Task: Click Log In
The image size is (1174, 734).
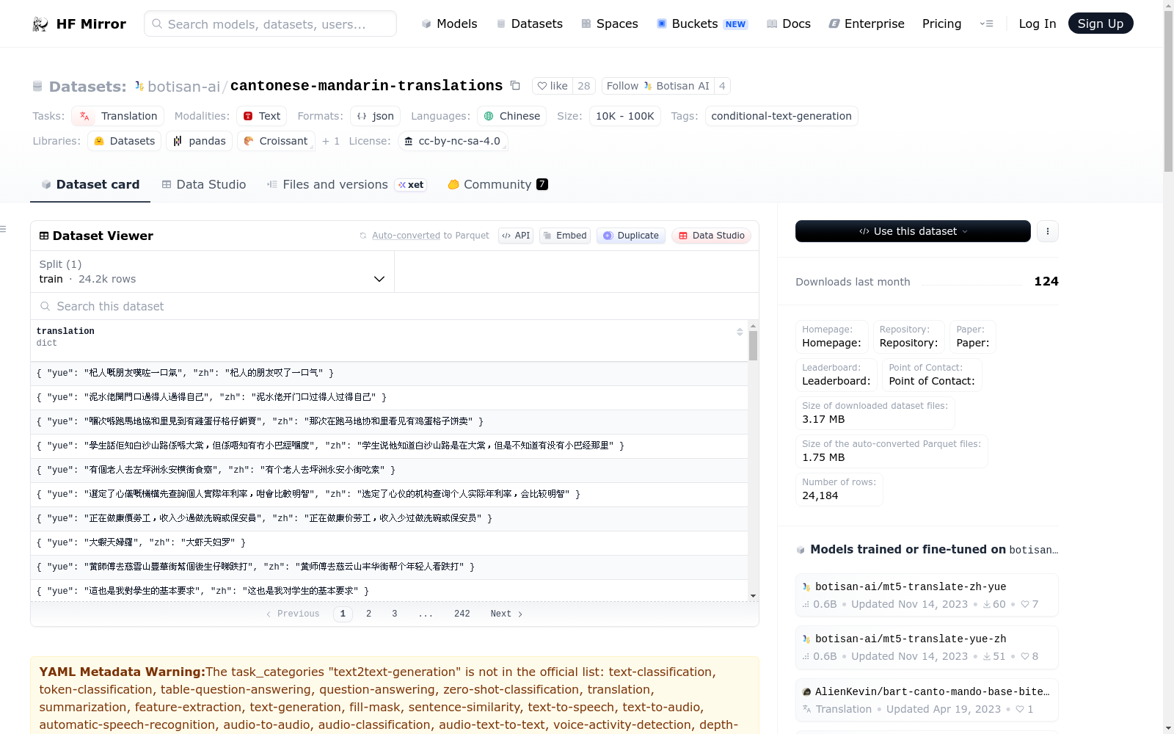Action: point(1037,23)
